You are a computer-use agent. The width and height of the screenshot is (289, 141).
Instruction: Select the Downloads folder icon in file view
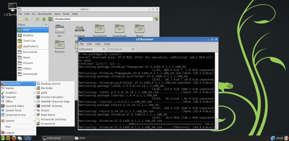[120, 29]
